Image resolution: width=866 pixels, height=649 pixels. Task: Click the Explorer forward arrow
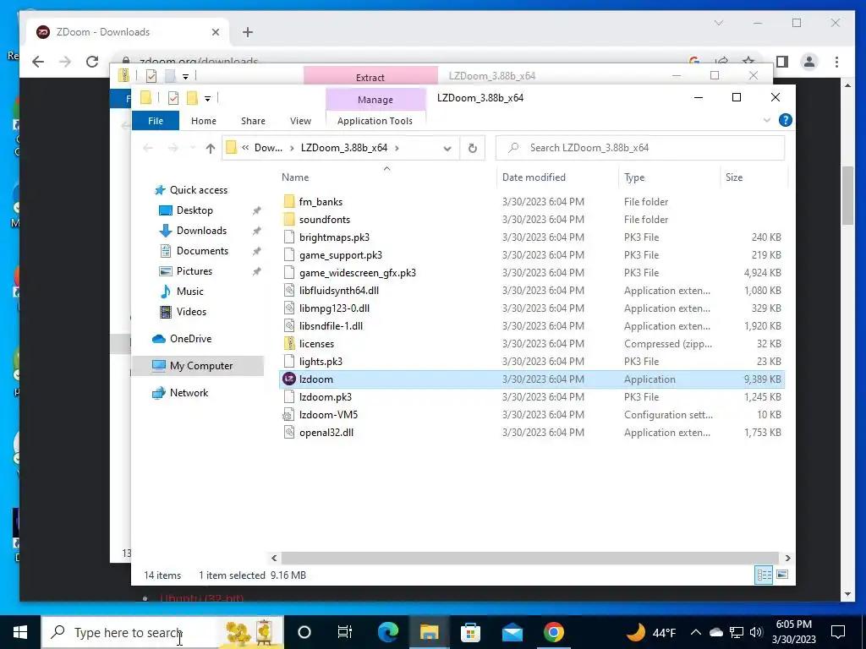click(173, 148)
